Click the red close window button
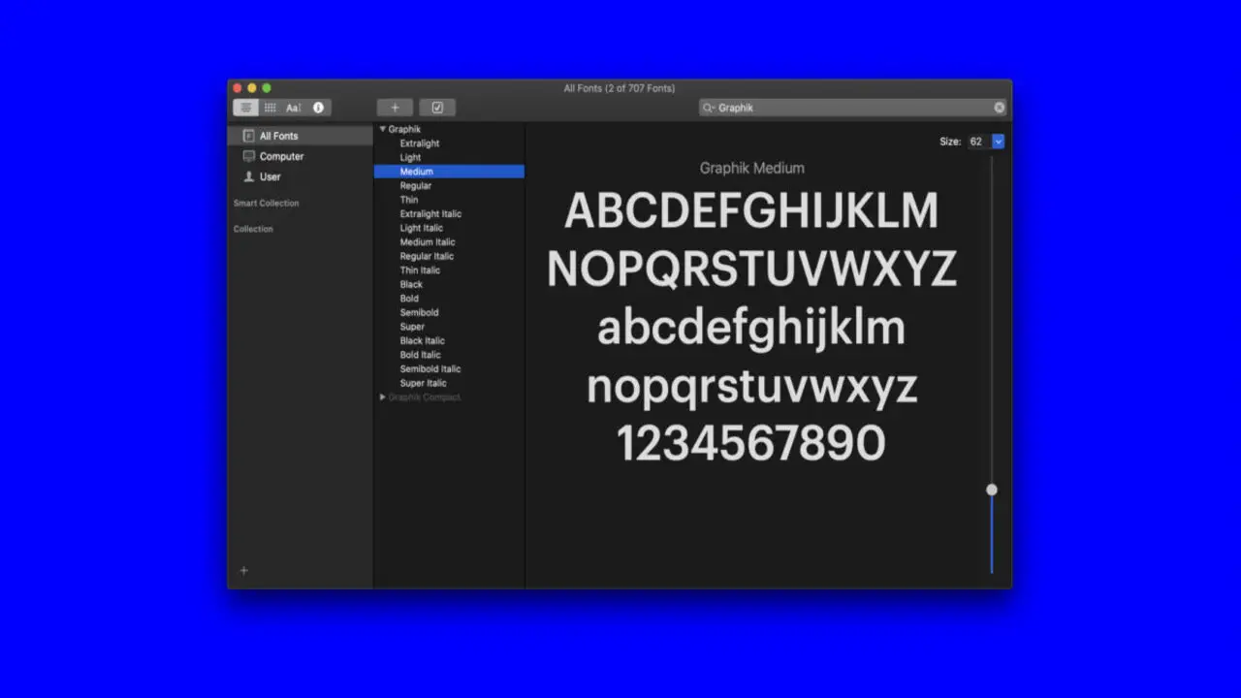 pos(238,88)
